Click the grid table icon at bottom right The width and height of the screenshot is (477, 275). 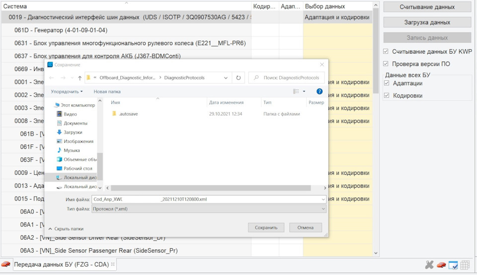coord(465,265)
